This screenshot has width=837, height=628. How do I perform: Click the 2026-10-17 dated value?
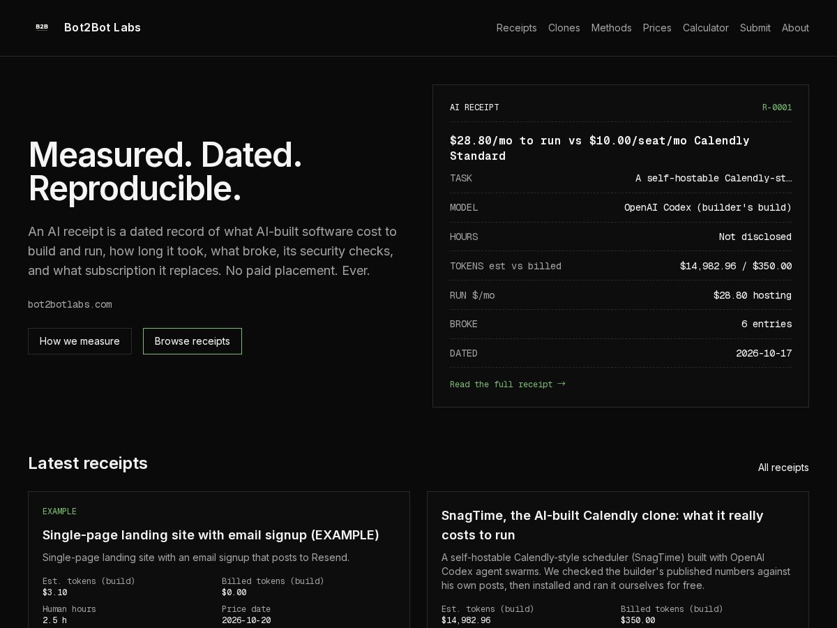point(764,353)
